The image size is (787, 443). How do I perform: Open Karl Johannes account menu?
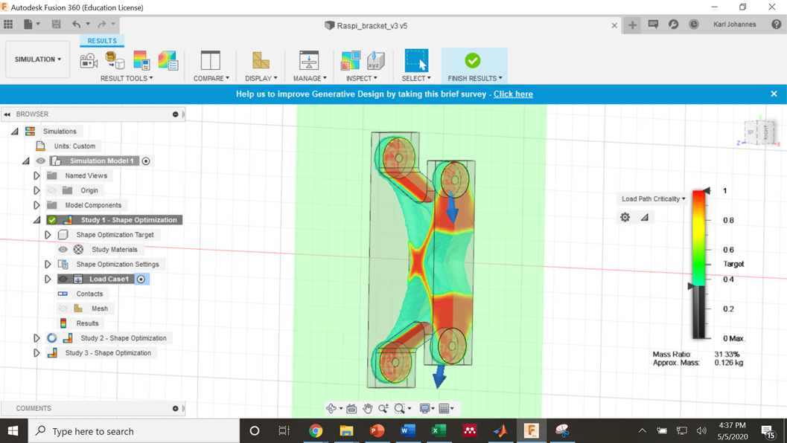[734, 24]
